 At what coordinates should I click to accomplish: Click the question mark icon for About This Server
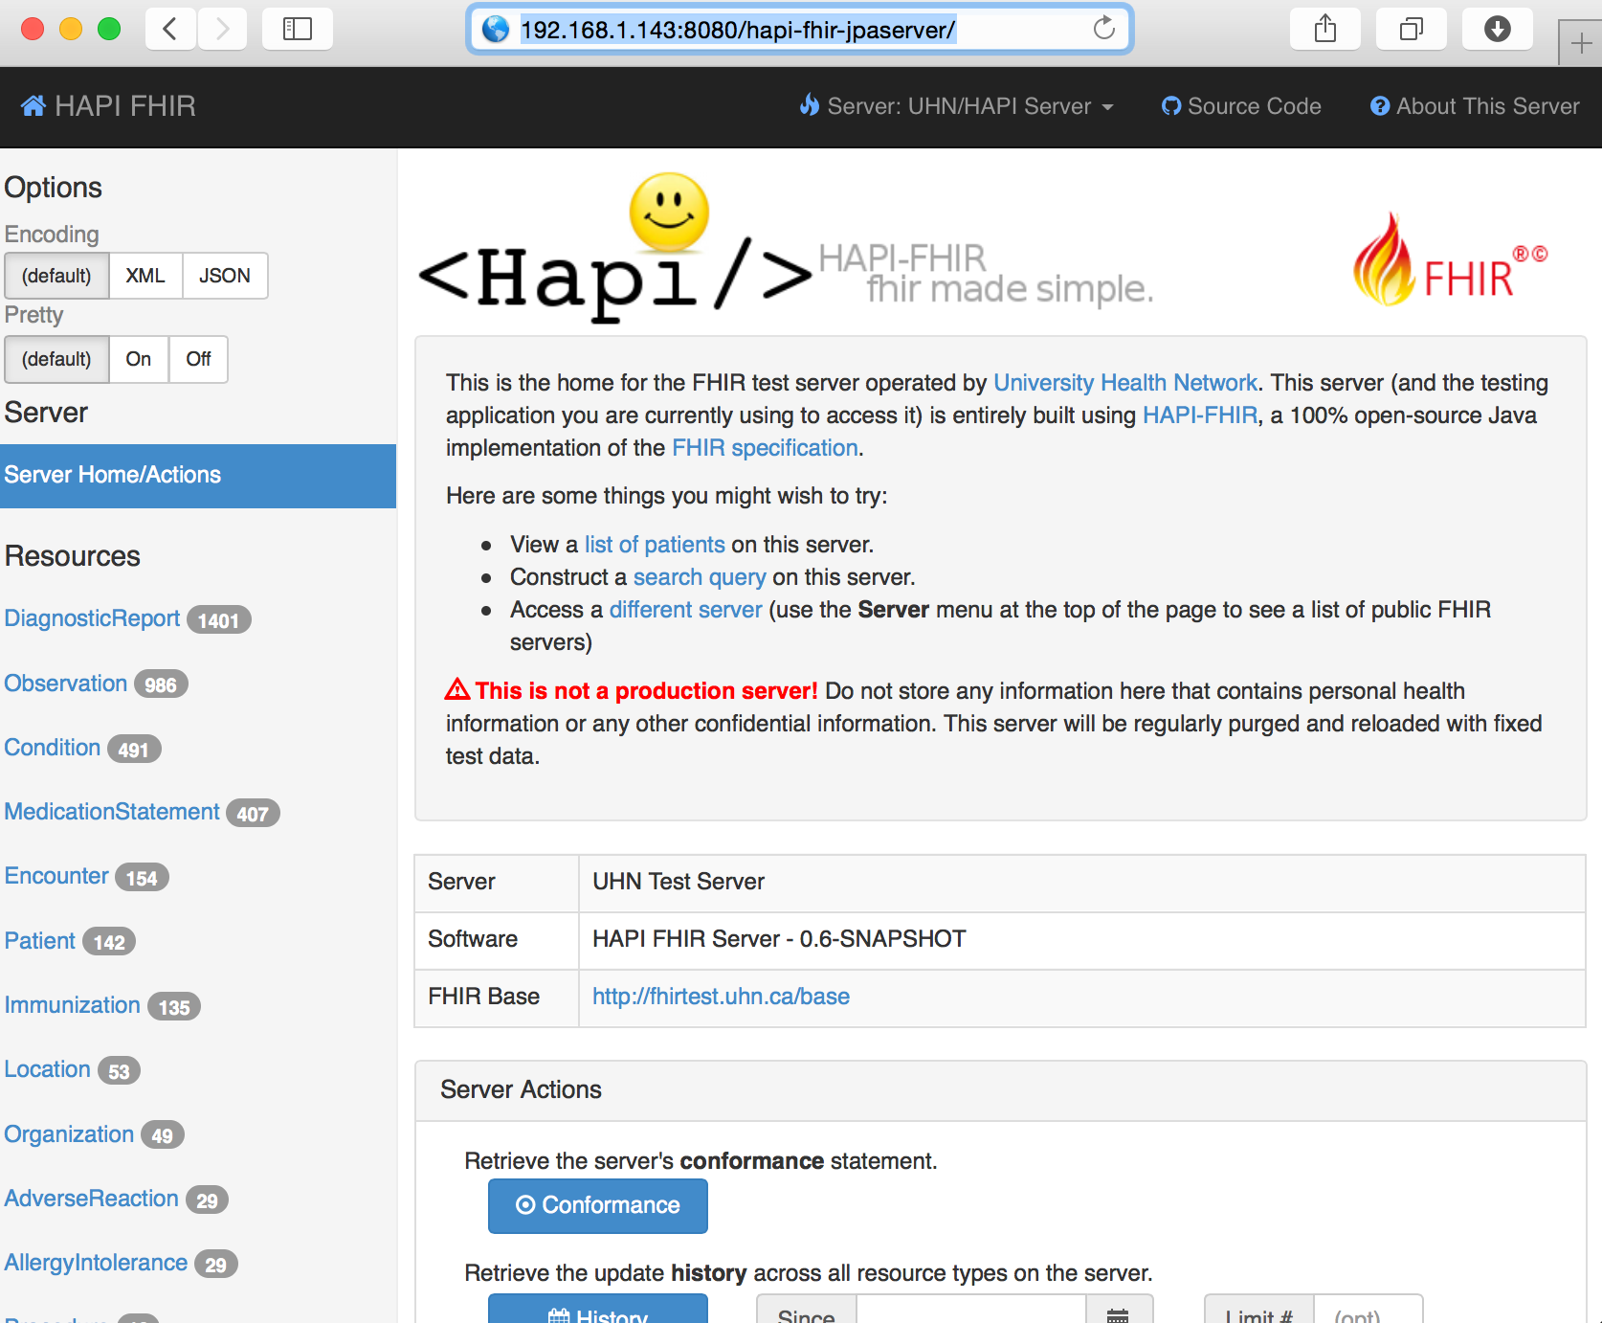point(1380,106)
